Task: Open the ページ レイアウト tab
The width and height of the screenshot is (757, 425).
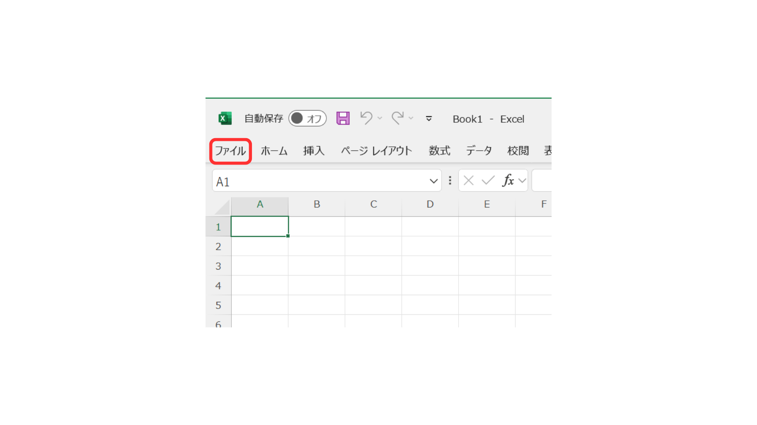Action: pyautogui.click(x=376, y=151)
